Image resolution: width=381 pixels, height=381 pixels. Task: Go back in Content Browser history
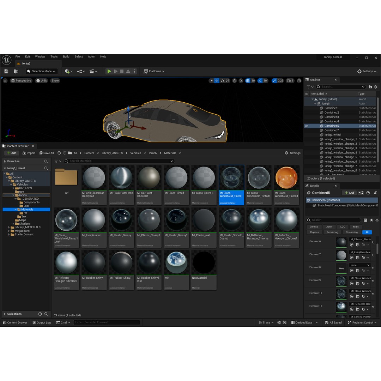[59, 153]
